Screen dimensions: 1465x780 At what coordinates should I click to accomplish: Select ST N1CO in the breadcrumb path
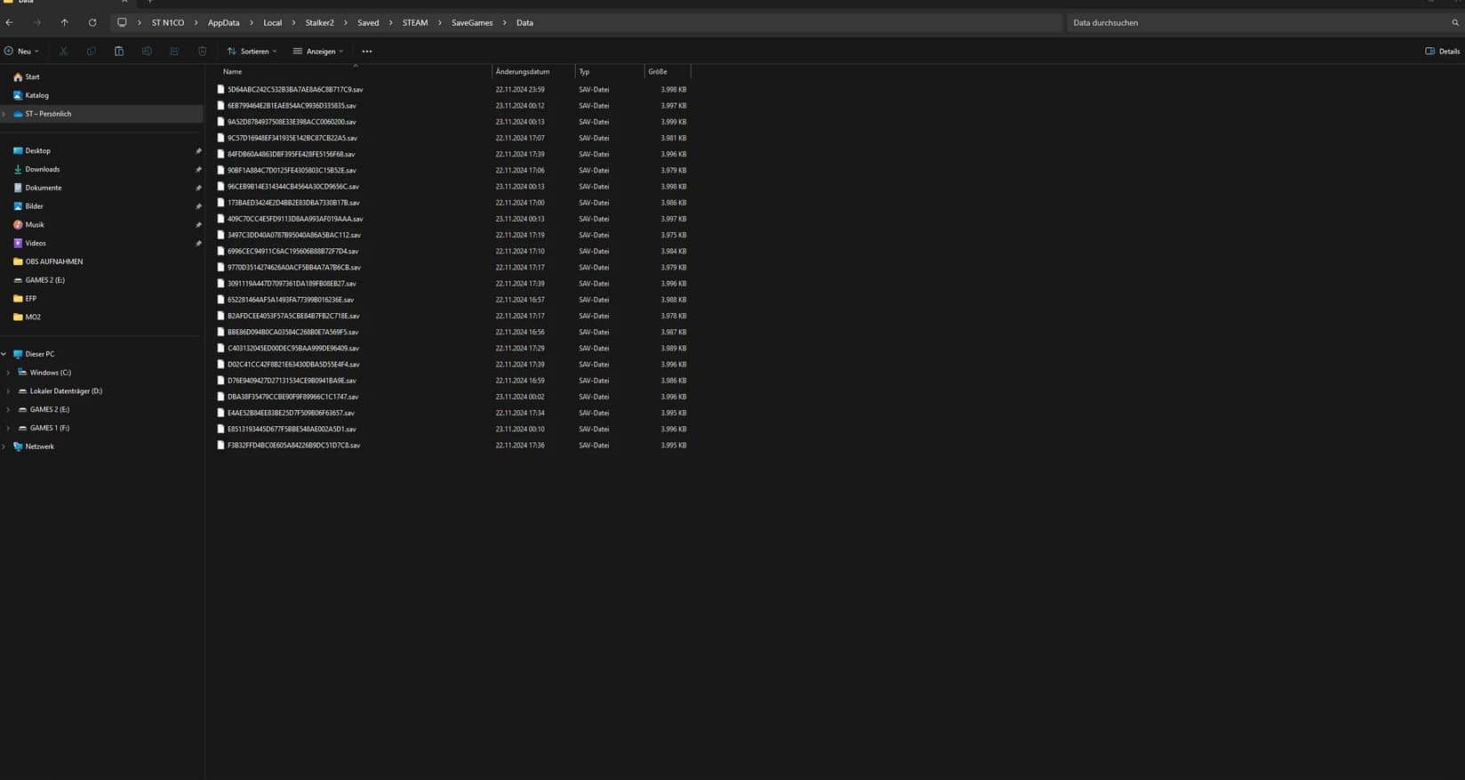(x=168, y=22)
